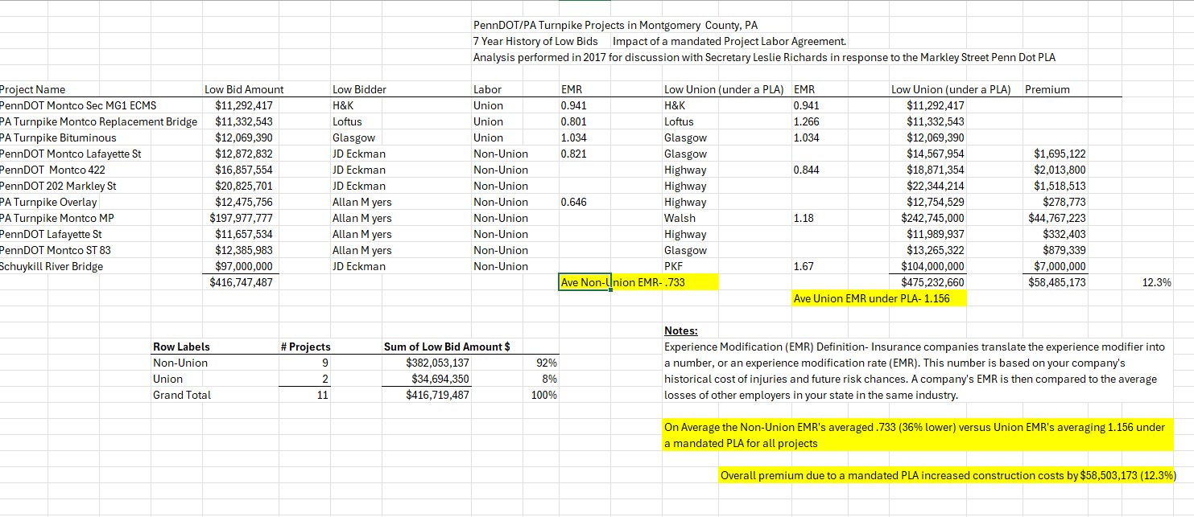1194x517 pixels.
Task: Select the "Row Labels" summary table header
Action: 181,347
